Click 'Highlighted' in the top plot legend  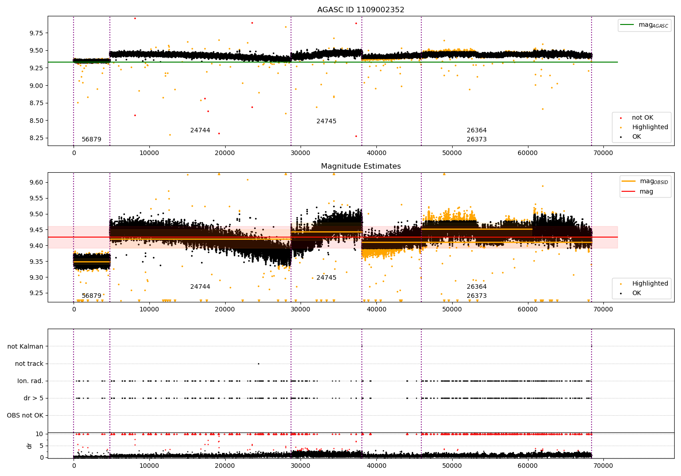point(650,127)
